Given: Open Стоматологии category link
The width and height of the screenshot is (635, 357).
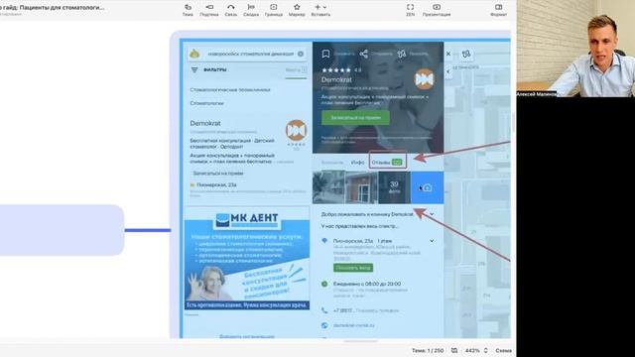Looking at the screenshot, I should tap(207, 103).
